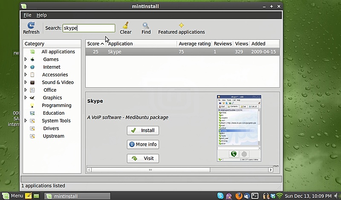Viewport: 341px width, 200px height.
Task: Expand the Sound & Video category
Action: (x=26, y=82)
